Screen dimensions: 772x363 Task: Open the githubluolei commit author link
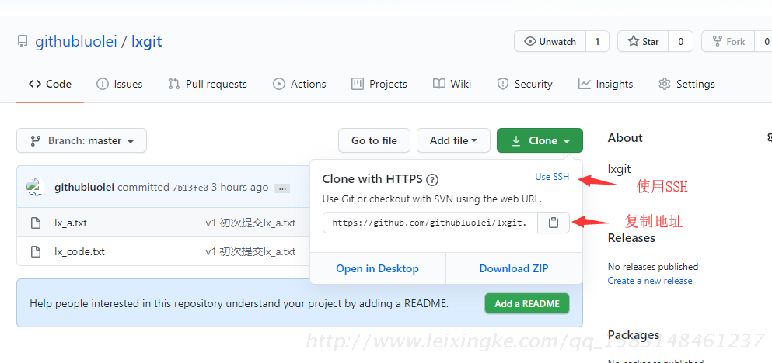pyautogui.click(x=84, y=188)
